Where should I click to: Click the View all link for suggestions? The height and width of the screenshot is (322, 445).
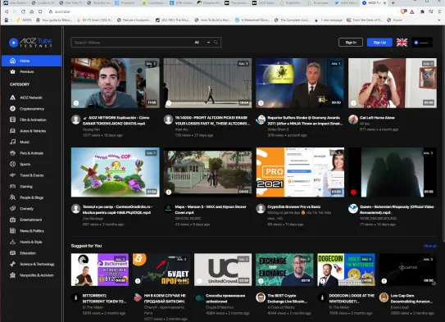click(429, 246)
